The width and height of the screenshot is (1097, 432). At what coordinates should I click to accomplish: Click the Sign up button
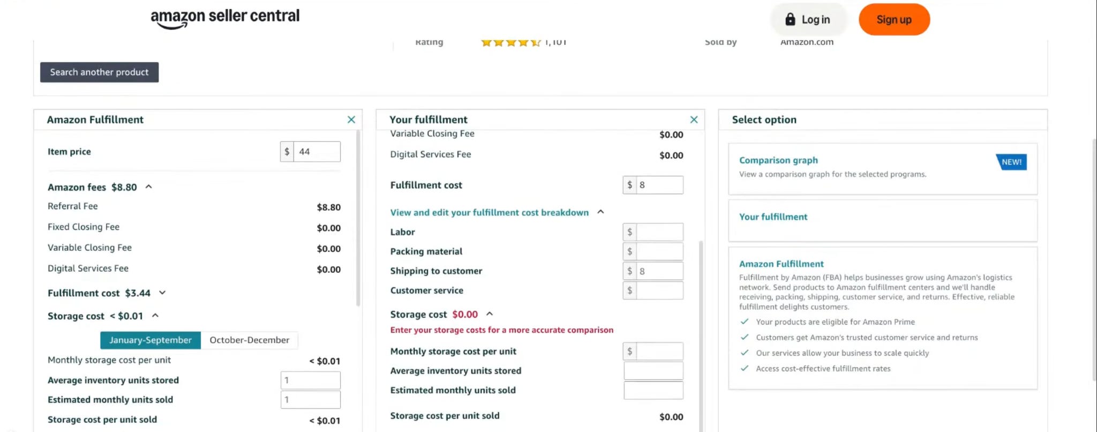[894, 20]
